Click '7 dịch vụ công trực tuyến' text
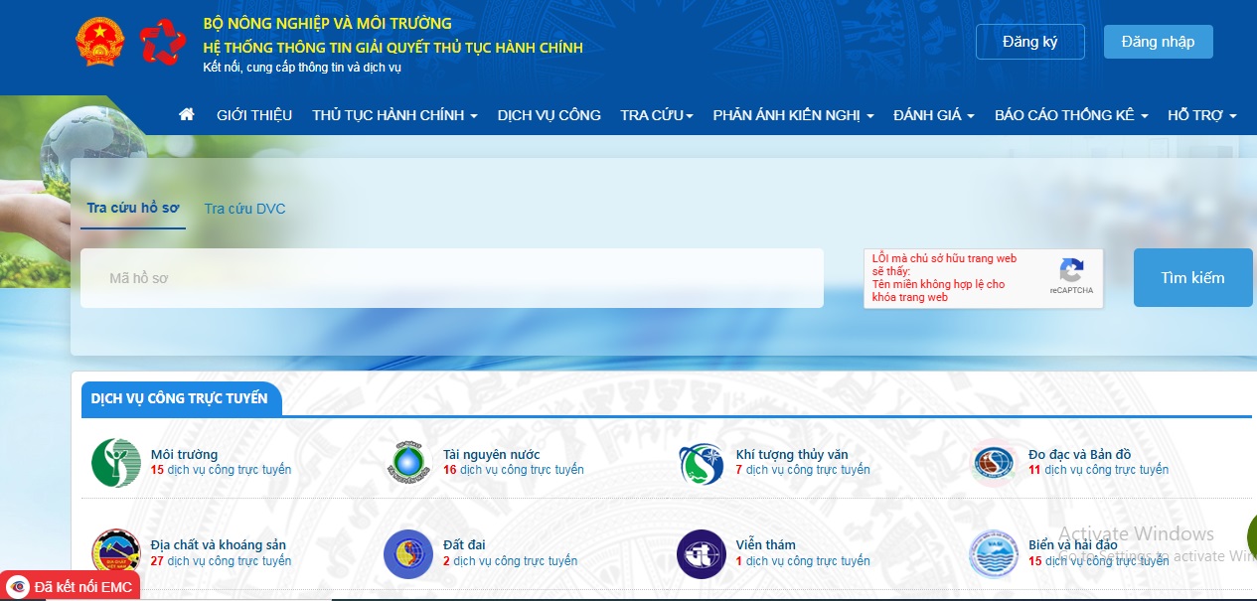1257x601 pixels. coord(803,470)
